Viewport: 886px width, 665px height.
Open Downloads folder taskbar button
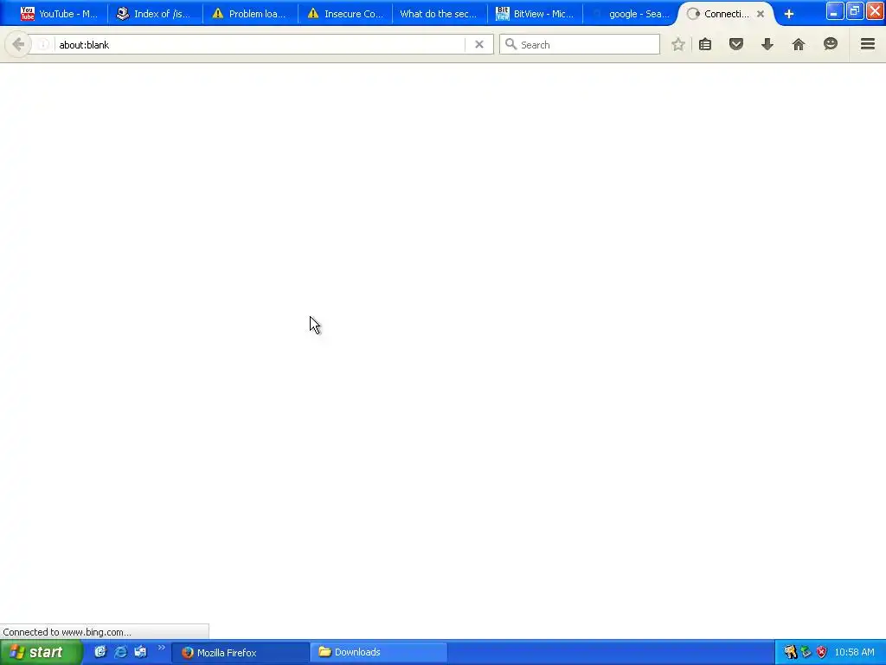pyautogui.click(x=379, y=653)
